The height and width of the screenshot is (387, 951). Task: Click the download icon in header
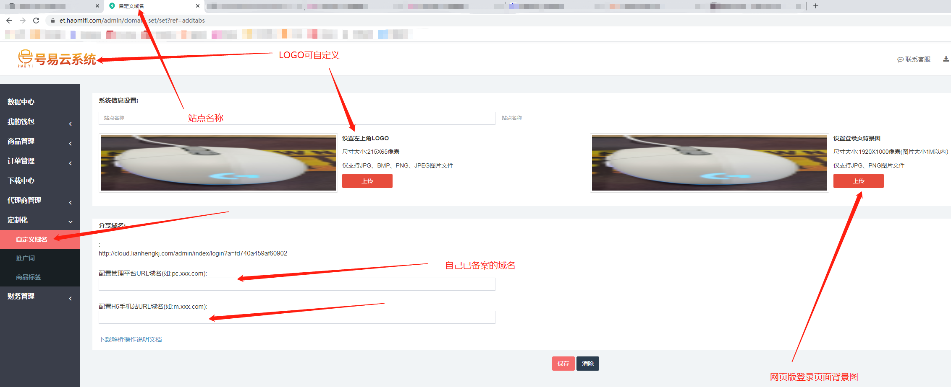pos(946,59)
